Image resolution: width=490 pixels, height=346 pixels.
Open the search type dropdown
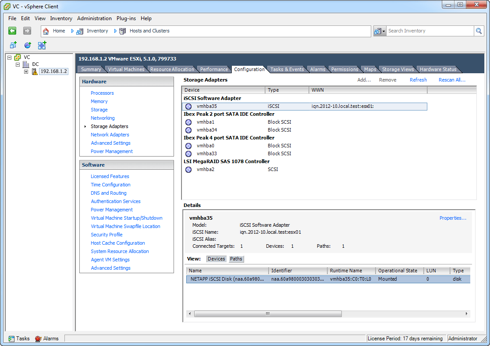pyautogui.click(x=380, y=31)
